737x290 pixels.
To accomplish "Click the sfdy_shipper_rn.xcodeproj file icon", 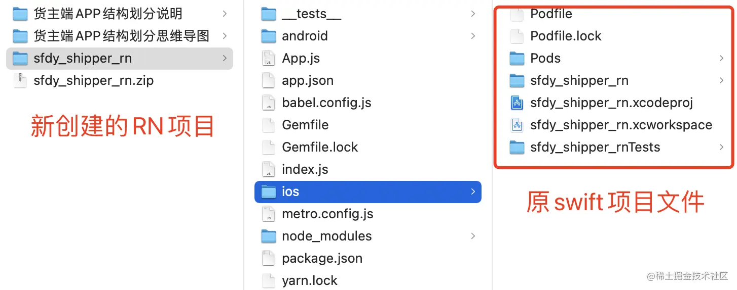I will (517, 103).
